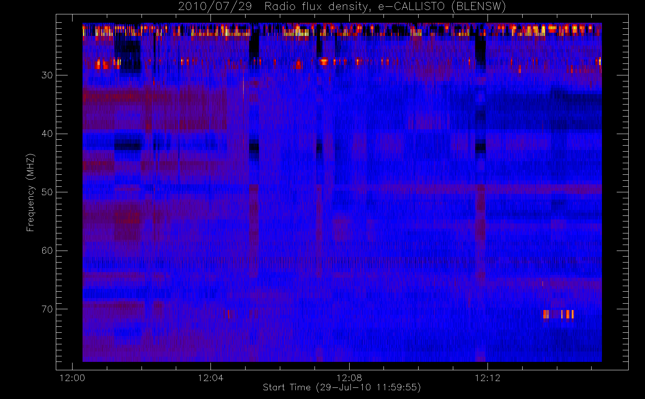Click the 40 MHz frequency tick label

pos(47,134)
